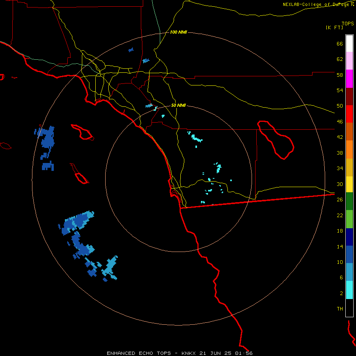Image resolution: width=356 pixels, height=356 pixels.
Task: Click the '18' scale value
Action: [340, 231]
